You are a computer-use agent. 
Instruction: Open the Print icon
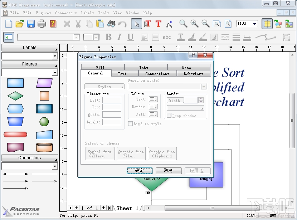click(x=43, y=24)
